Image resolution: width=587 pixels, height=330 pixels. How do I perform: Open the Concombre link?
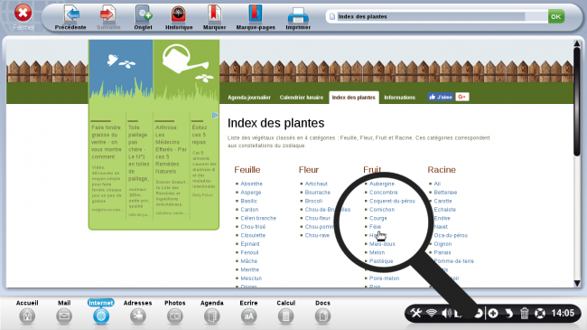click(x=384, y=193)
